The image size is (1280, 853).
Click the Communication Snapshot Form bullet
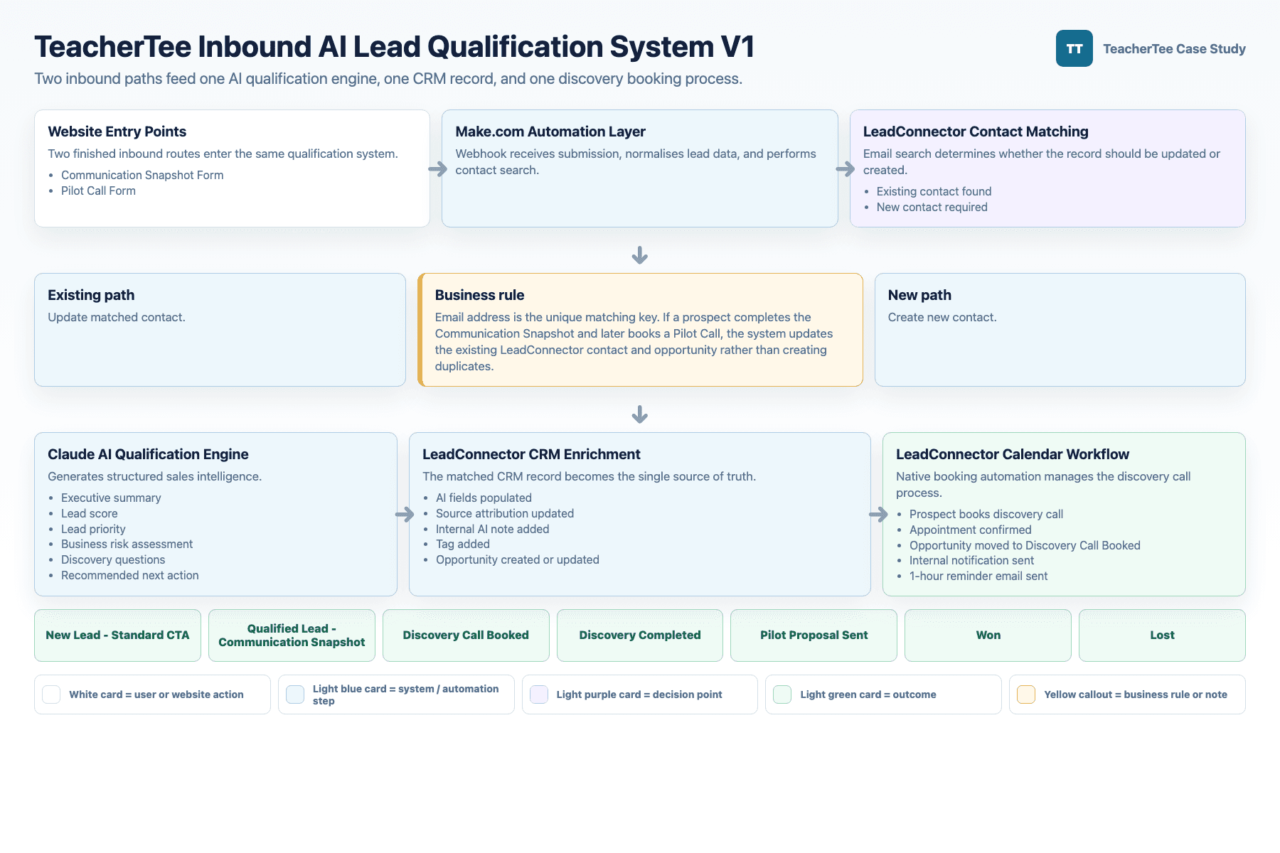142,175
